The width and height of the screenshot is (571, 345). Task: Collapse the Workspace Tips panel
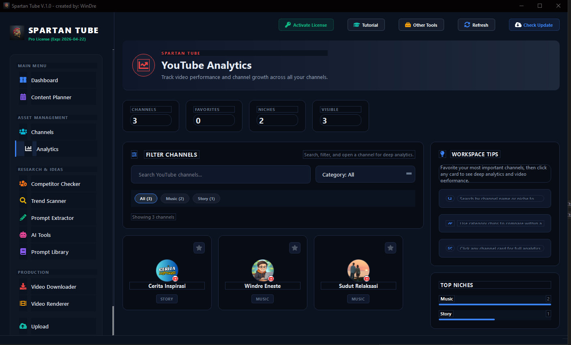click(442, 154)
